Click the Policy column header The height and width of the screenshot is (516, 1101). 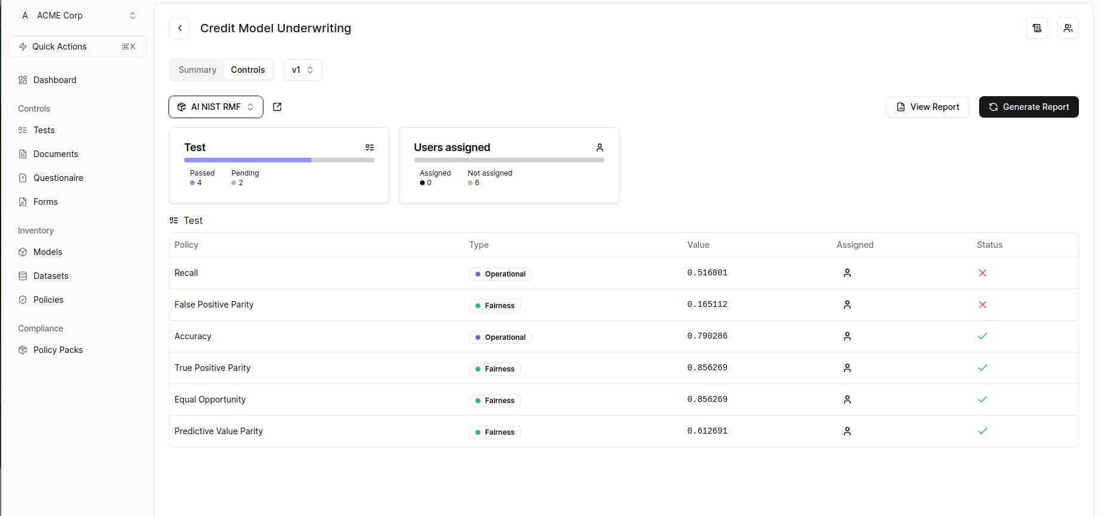186,245
